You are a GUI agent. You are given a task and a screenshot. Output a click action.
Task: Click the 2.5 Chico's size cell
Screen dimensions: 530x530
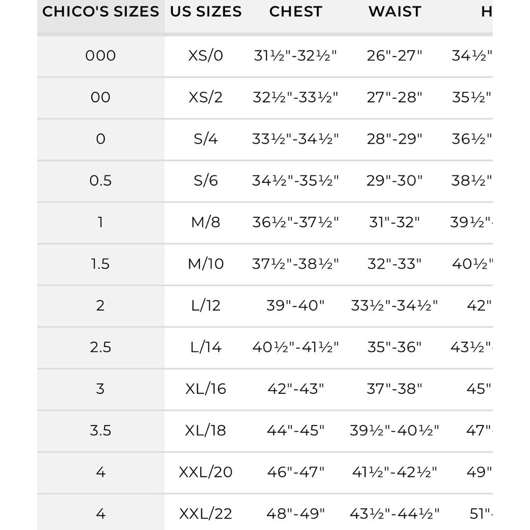[x=101, y=347]
